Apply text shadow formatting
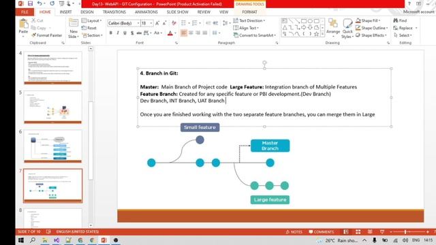Image resolution: width=436 pixels, height=245 pixels. (132, 33)
